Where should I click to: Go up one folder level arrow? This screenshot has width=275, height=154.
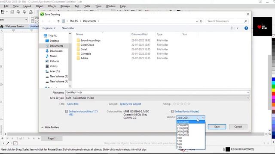[58, 21]
